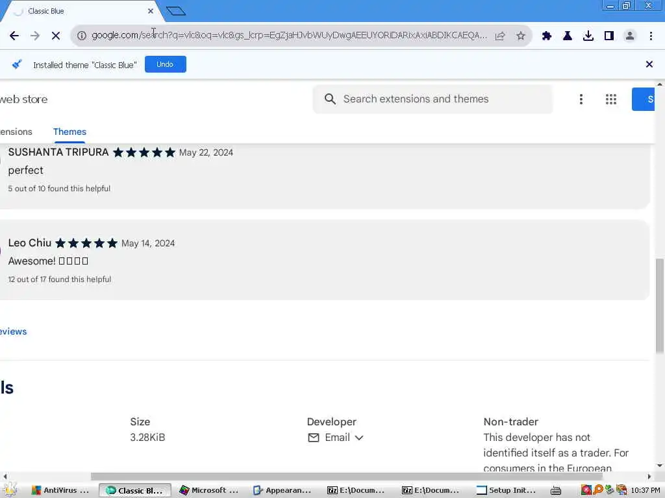The image size is (665, 498).
Task: Click the scroll right arrow
Action: (x=649, y=477)
